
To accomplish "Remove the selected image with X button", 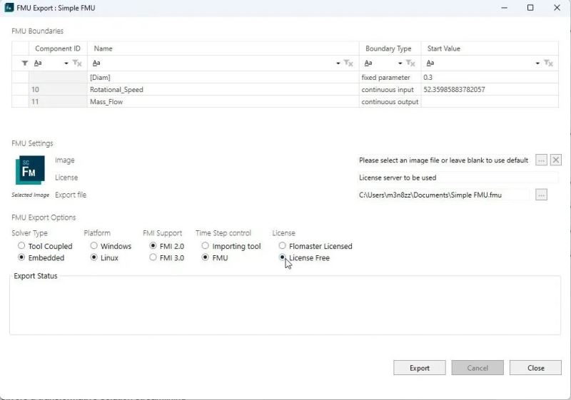I will coord(556,160).
